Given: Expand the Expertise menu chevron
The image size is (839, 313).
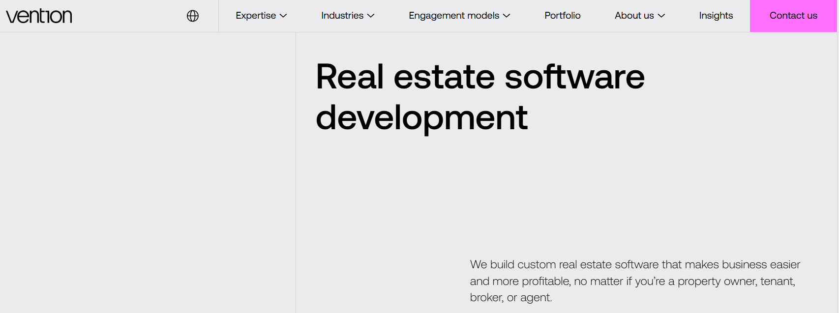Looking at the screenshot, I should tap(283, 16).
